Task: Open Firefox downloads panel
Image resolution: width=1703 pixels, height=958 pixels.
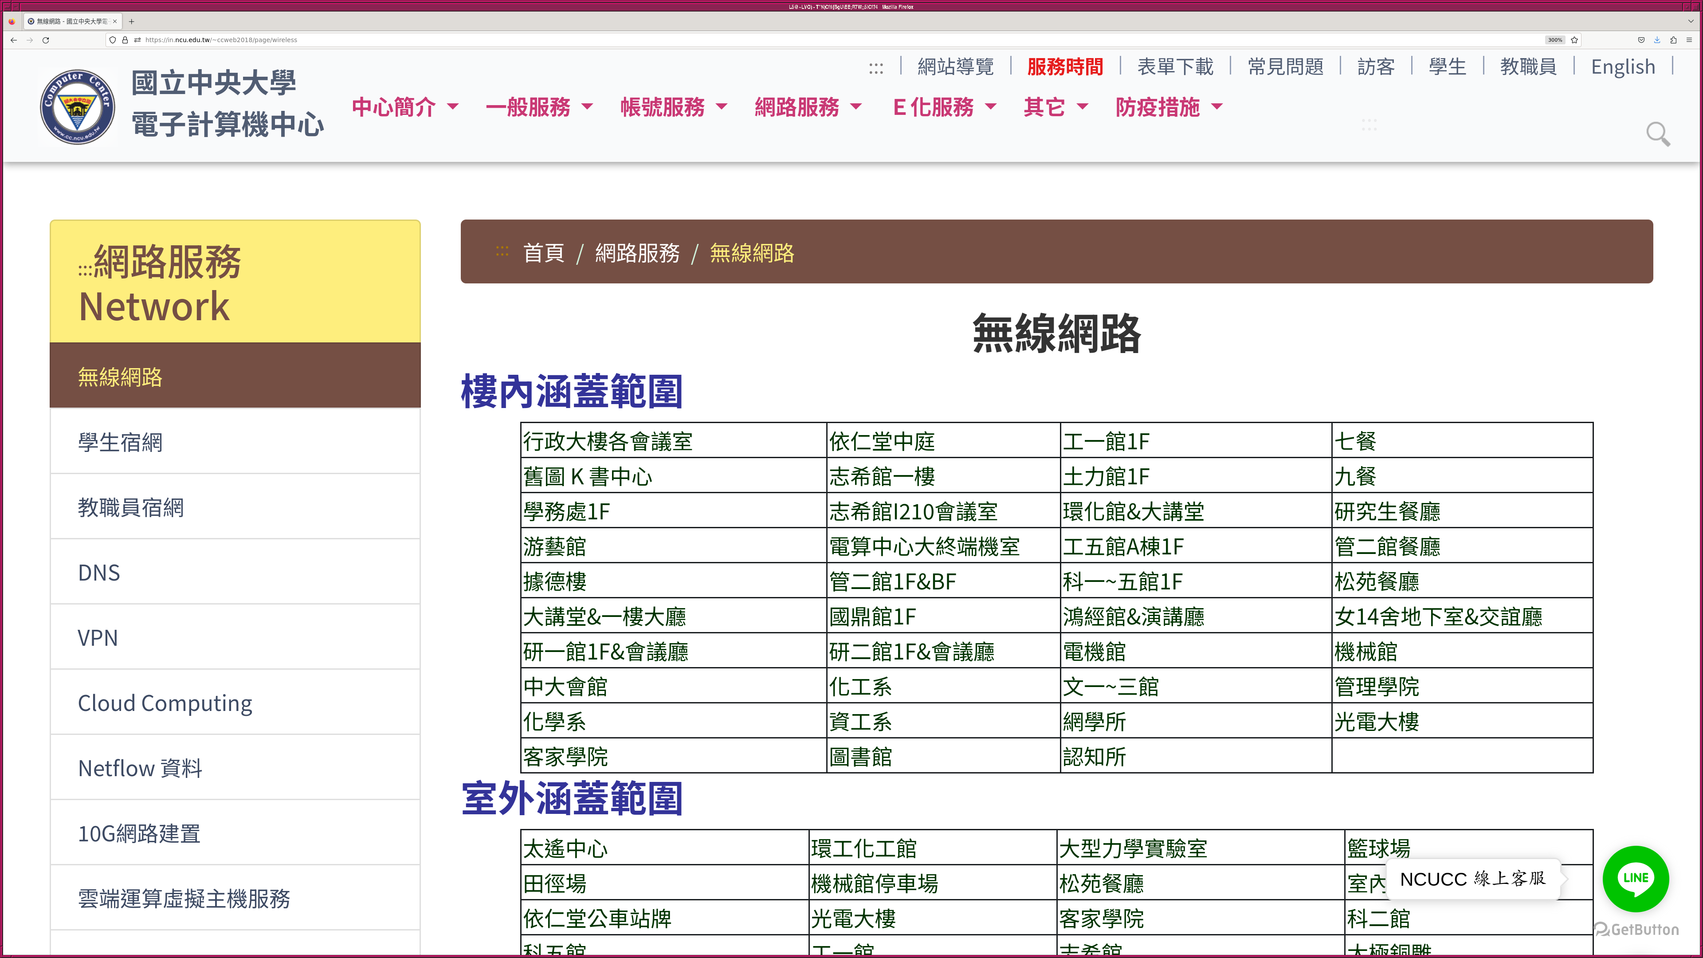Action: pos(1657,39)
